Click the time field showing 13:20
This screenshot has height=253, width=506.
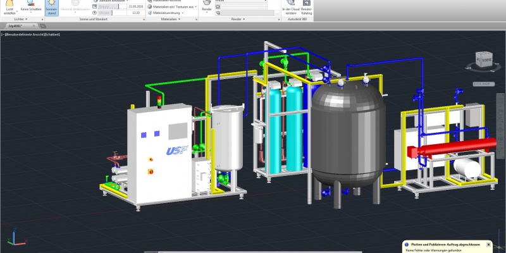(x=135, y=12)
